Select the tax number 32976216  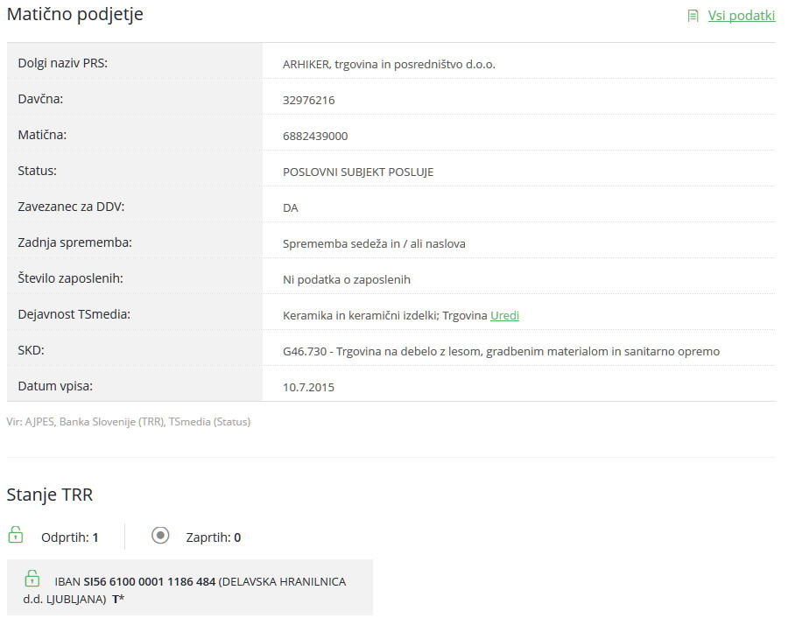pyautogui.click(x=308, y=100)
